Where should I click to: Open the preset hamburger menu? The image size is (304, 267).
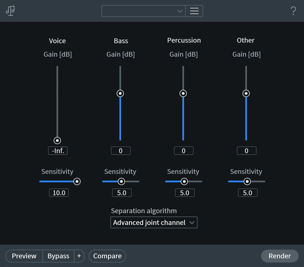194,11
